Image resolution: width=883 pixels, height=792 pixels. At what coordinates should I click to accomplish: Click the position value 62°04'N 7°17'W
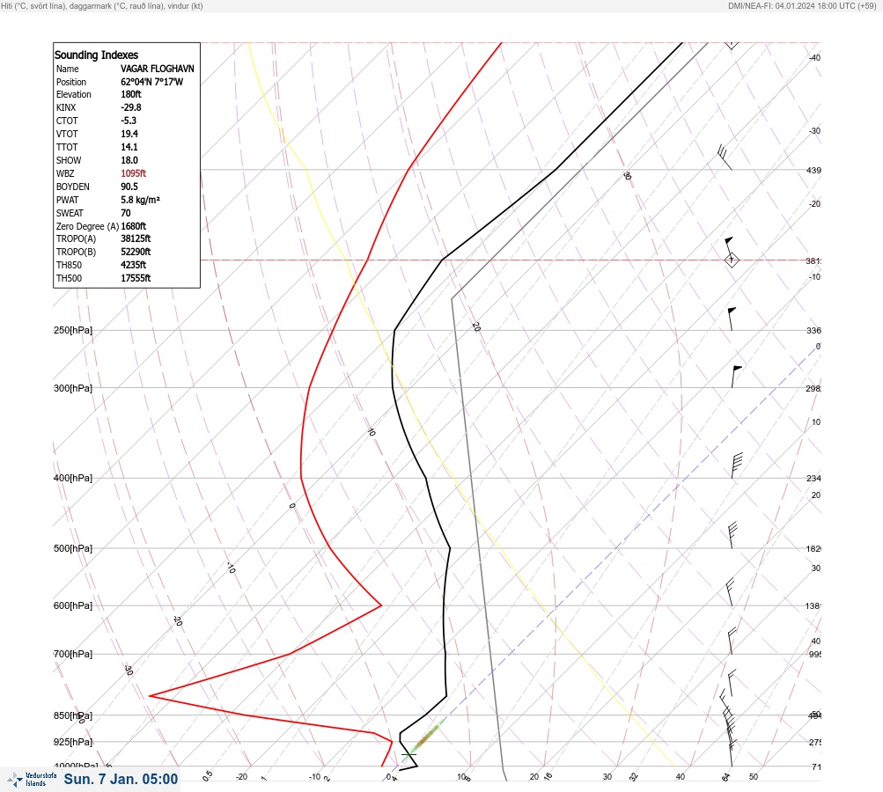(x=151, y=82)
